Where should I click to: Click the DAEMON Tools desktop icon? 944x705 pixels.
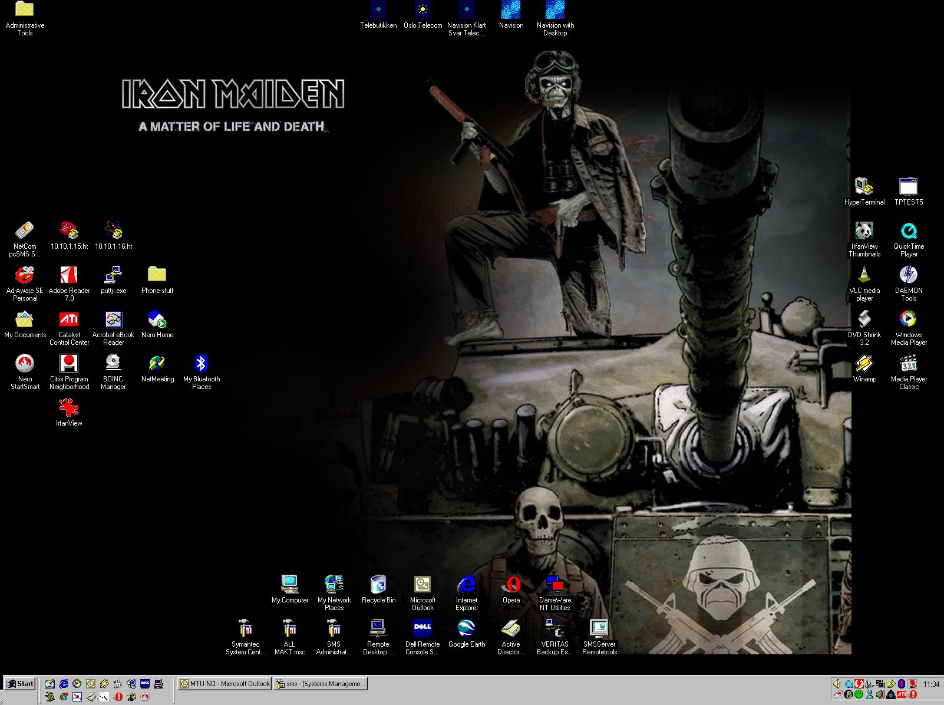pos(908,275)
